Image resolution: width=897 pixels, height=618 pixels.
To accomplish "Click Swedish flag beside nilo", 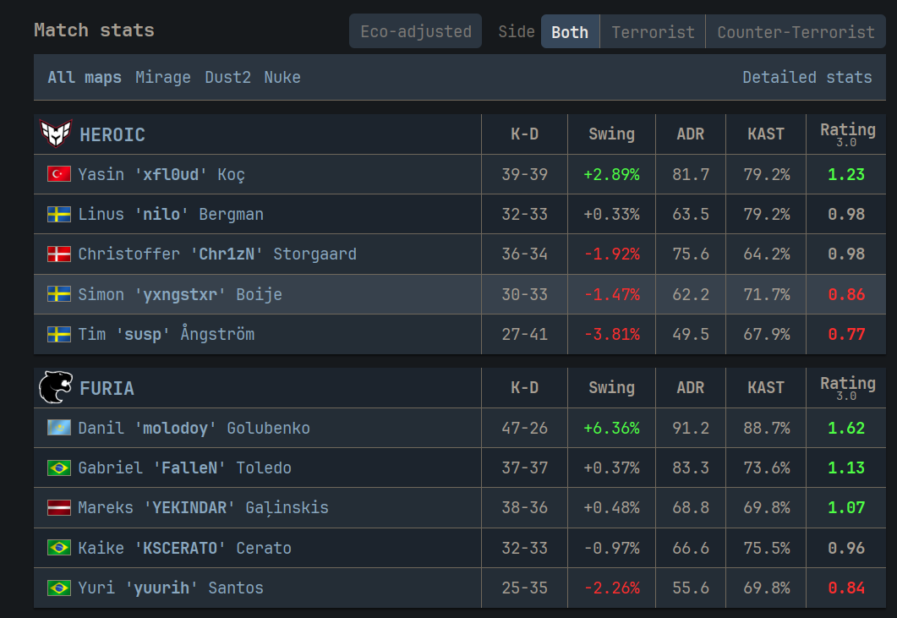I will click(x=59, y=214).
